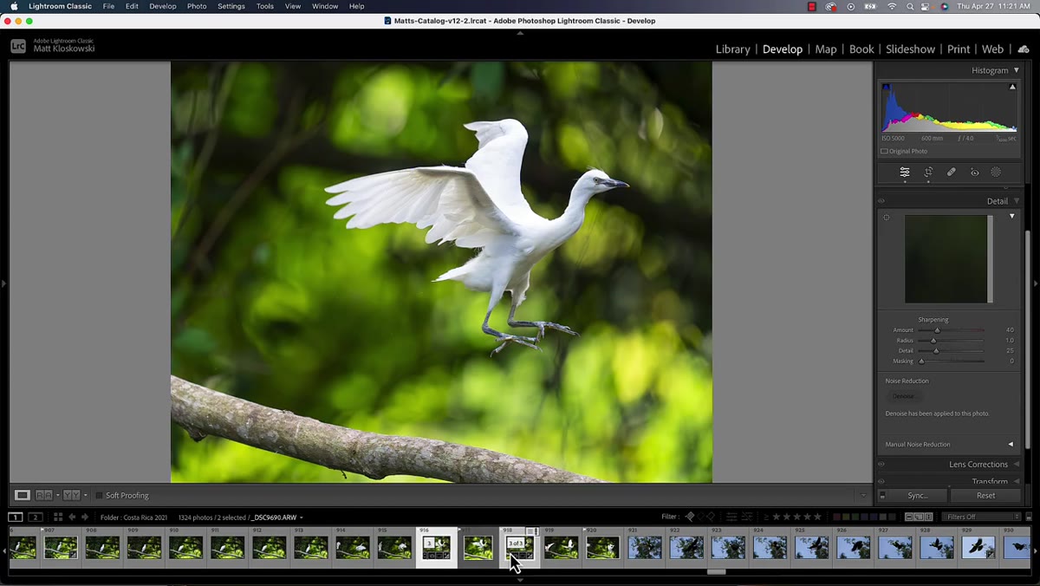
Task: Open Grid view from filmstrip bar
Action: [x=58, y=517]
